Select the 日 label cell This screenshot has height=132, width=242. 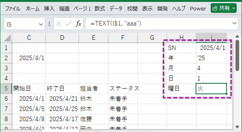[181, 78]
